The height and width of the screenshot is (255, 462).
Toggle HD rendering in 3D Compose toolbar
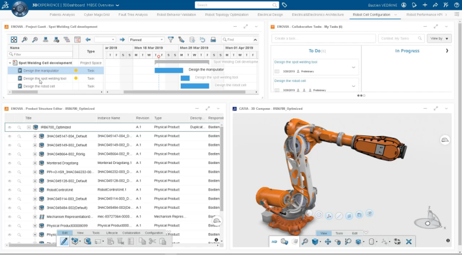[275, 242]
